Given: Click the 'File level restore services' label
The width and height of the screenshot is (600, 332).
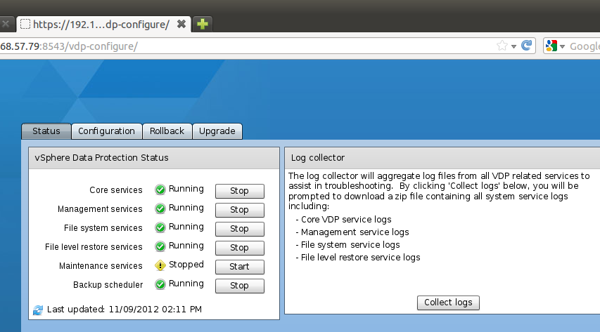Looking at the screenshot, I should [94, 247].
